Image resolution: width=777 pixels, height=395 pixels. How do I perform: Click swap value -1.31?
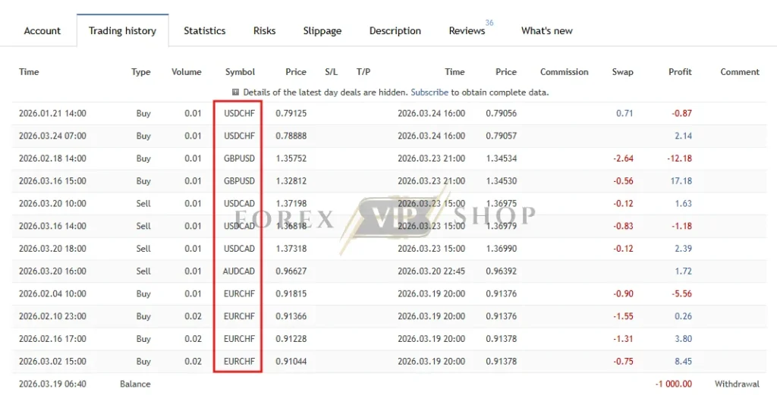click(x=624, y=339)
